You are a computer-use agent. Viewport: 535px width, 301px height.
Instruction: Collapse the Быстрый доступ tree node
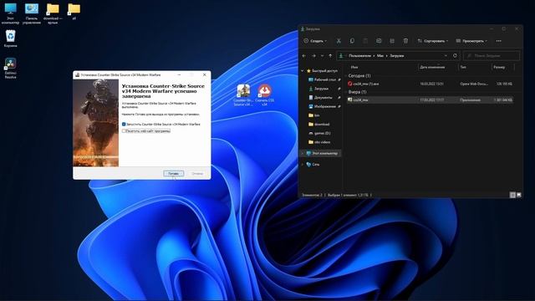click(x=303, y=70)
